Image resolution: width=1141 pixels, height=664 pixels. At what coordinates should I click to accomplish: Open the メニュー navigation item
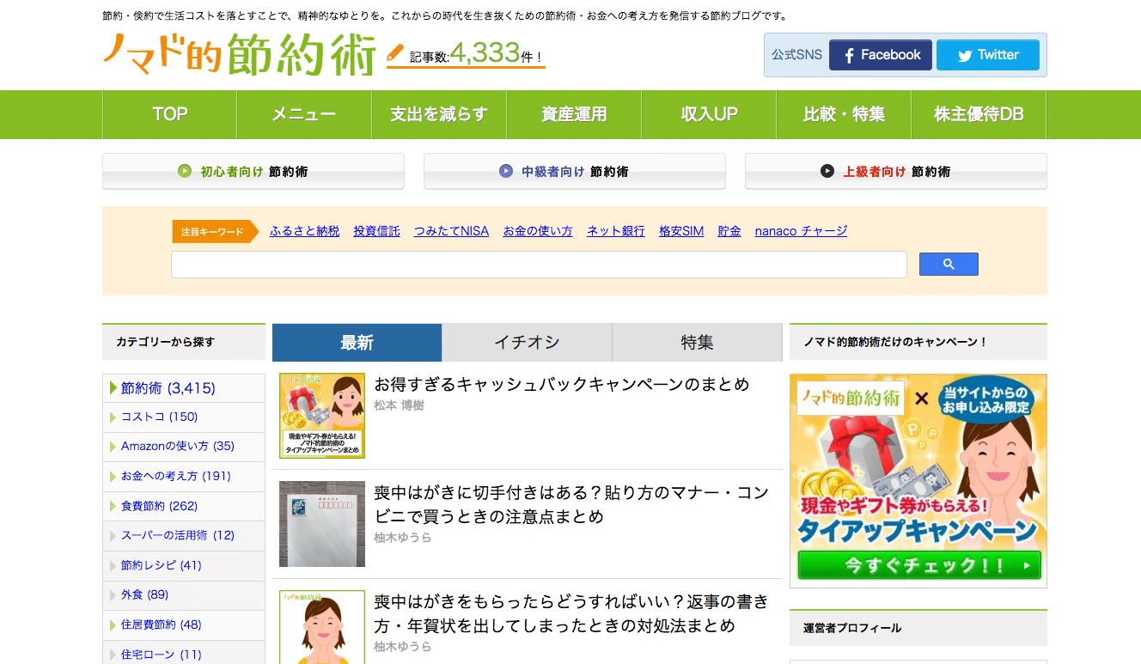(304, 114)
